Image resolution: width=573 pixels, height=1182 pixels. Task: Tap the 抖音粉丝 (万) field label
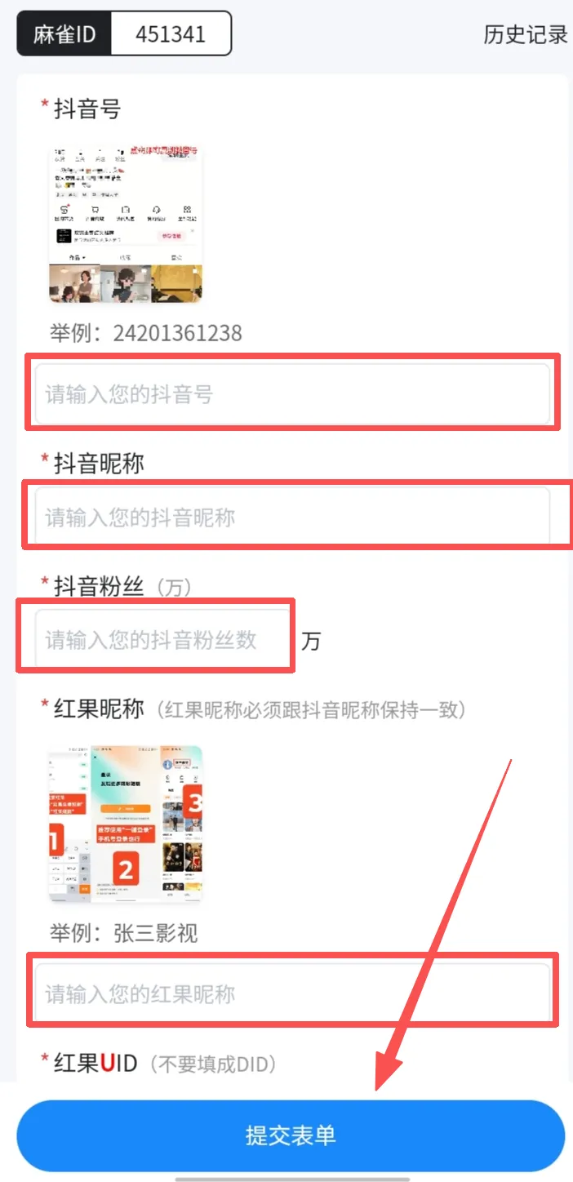click(x=122, y=586)
